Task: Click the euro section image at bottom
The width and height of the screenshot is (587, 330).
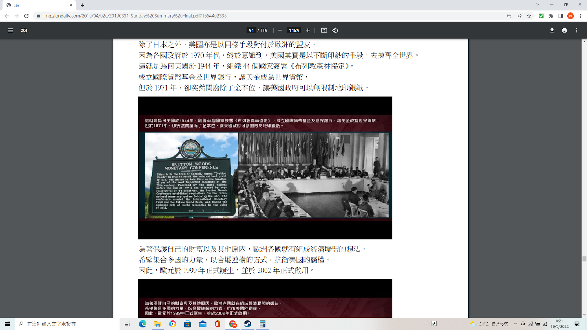Action: [x=265, y=298]
